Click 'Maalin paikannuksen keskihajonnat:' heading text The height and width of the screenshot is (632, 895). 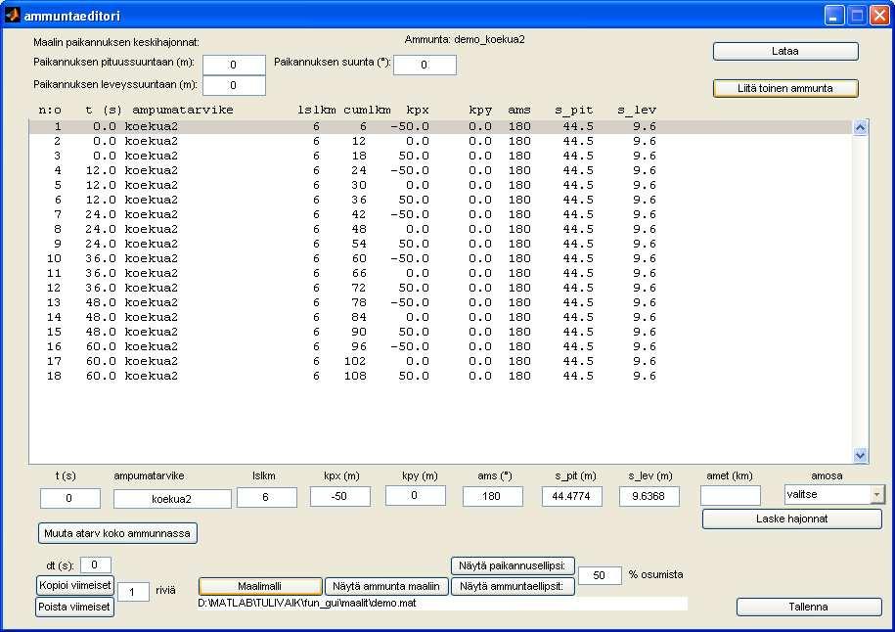click(116, 42)
